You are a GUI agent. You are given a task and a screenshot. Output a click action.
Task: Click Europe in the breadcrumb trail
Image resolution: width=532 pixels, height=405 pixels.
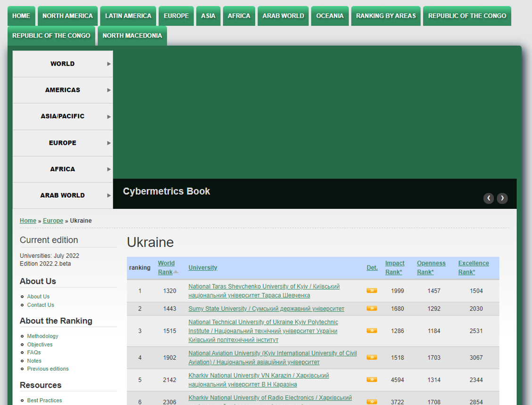click(53, 221)
